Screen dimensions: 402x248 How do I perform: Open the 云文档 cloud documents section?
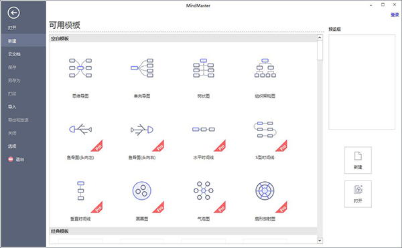[x=14, y=54]
